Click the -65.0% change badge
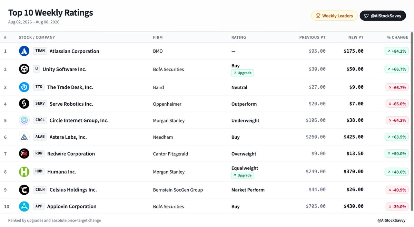This screenshot has height=227, width=414. coord(397,104)
